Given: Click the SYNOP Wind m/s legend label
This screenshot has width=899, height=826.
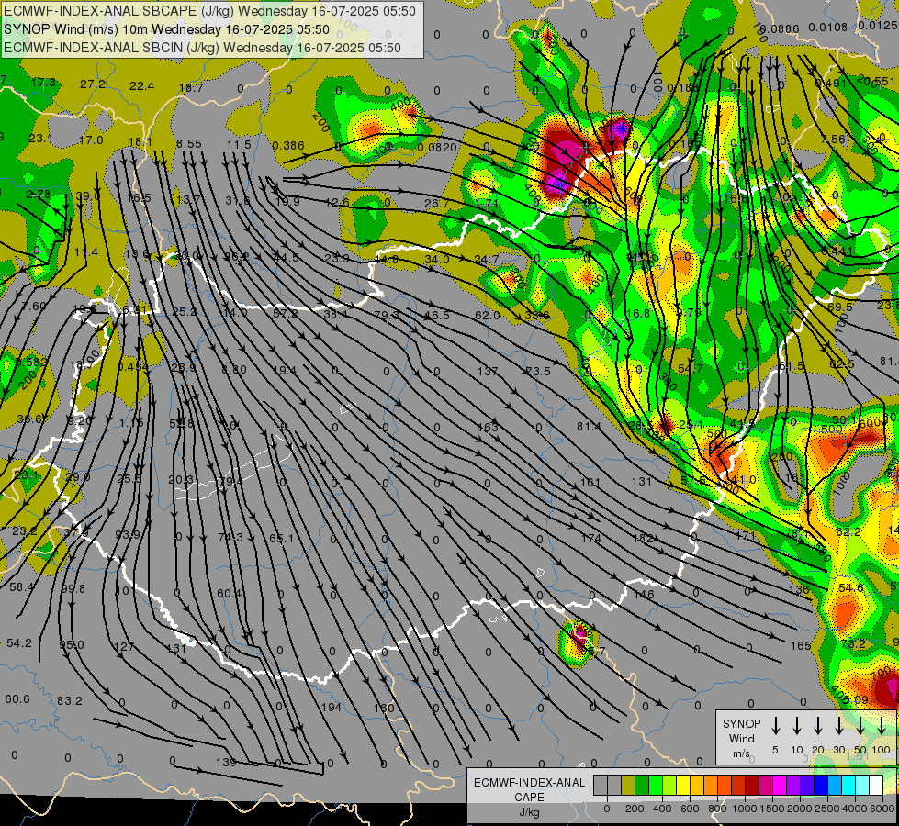Looking at the screenshot, I should point(741,739).
